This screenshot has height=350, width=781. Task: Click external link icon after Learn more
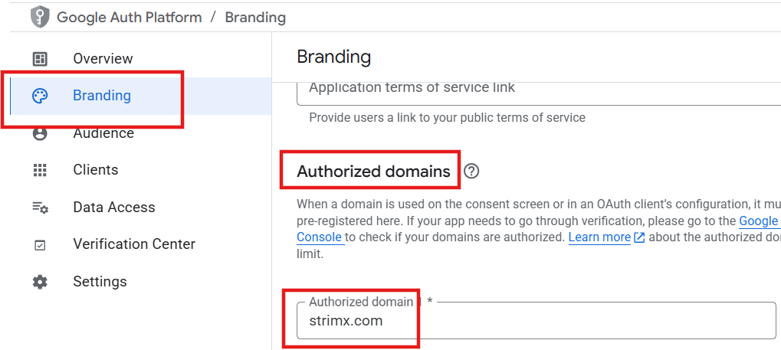click(x=639, y=238)
